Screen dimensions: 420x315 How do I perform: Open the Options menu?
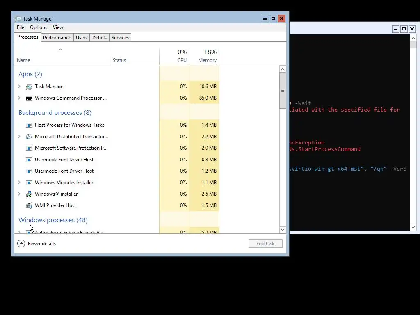(x=39, y=27)
